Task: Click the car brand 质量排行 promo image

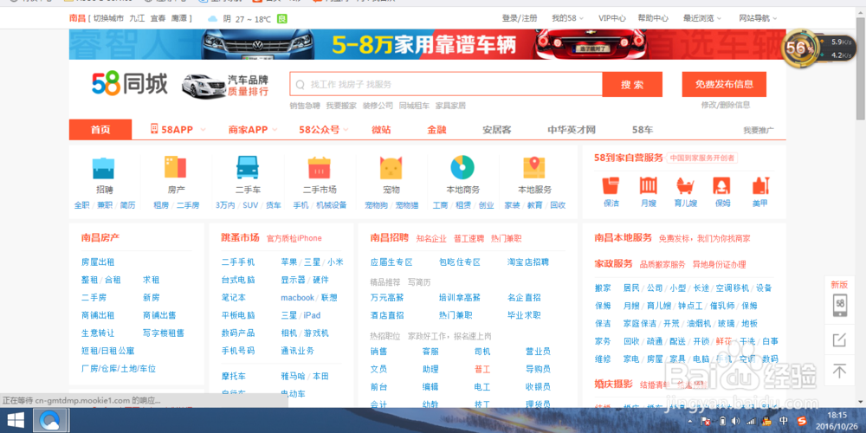Action: coord(225,85)
